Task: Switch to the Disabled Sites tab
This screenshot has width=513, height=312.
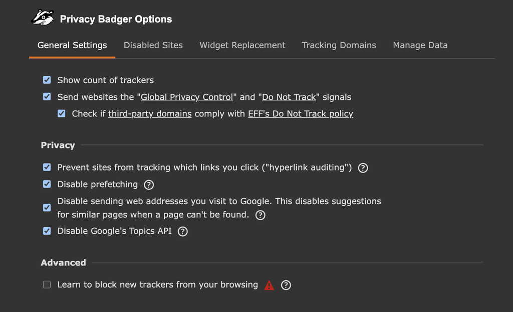Action: (153, 45)
